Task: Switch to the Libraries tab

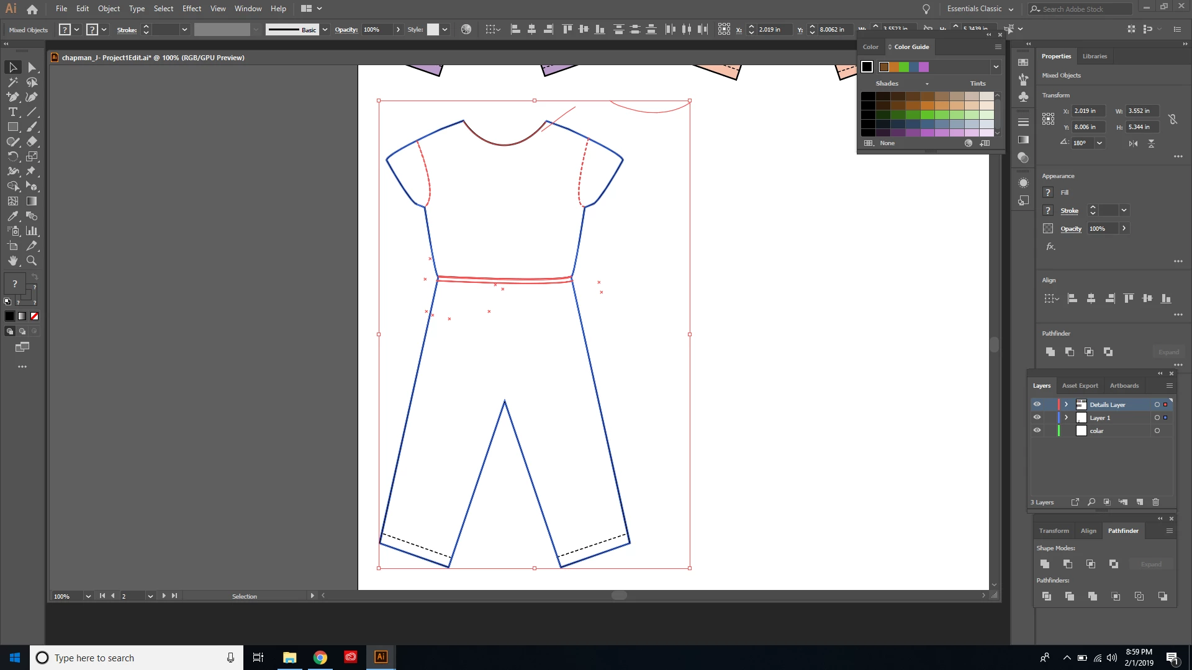Action: click(1095, 56)
